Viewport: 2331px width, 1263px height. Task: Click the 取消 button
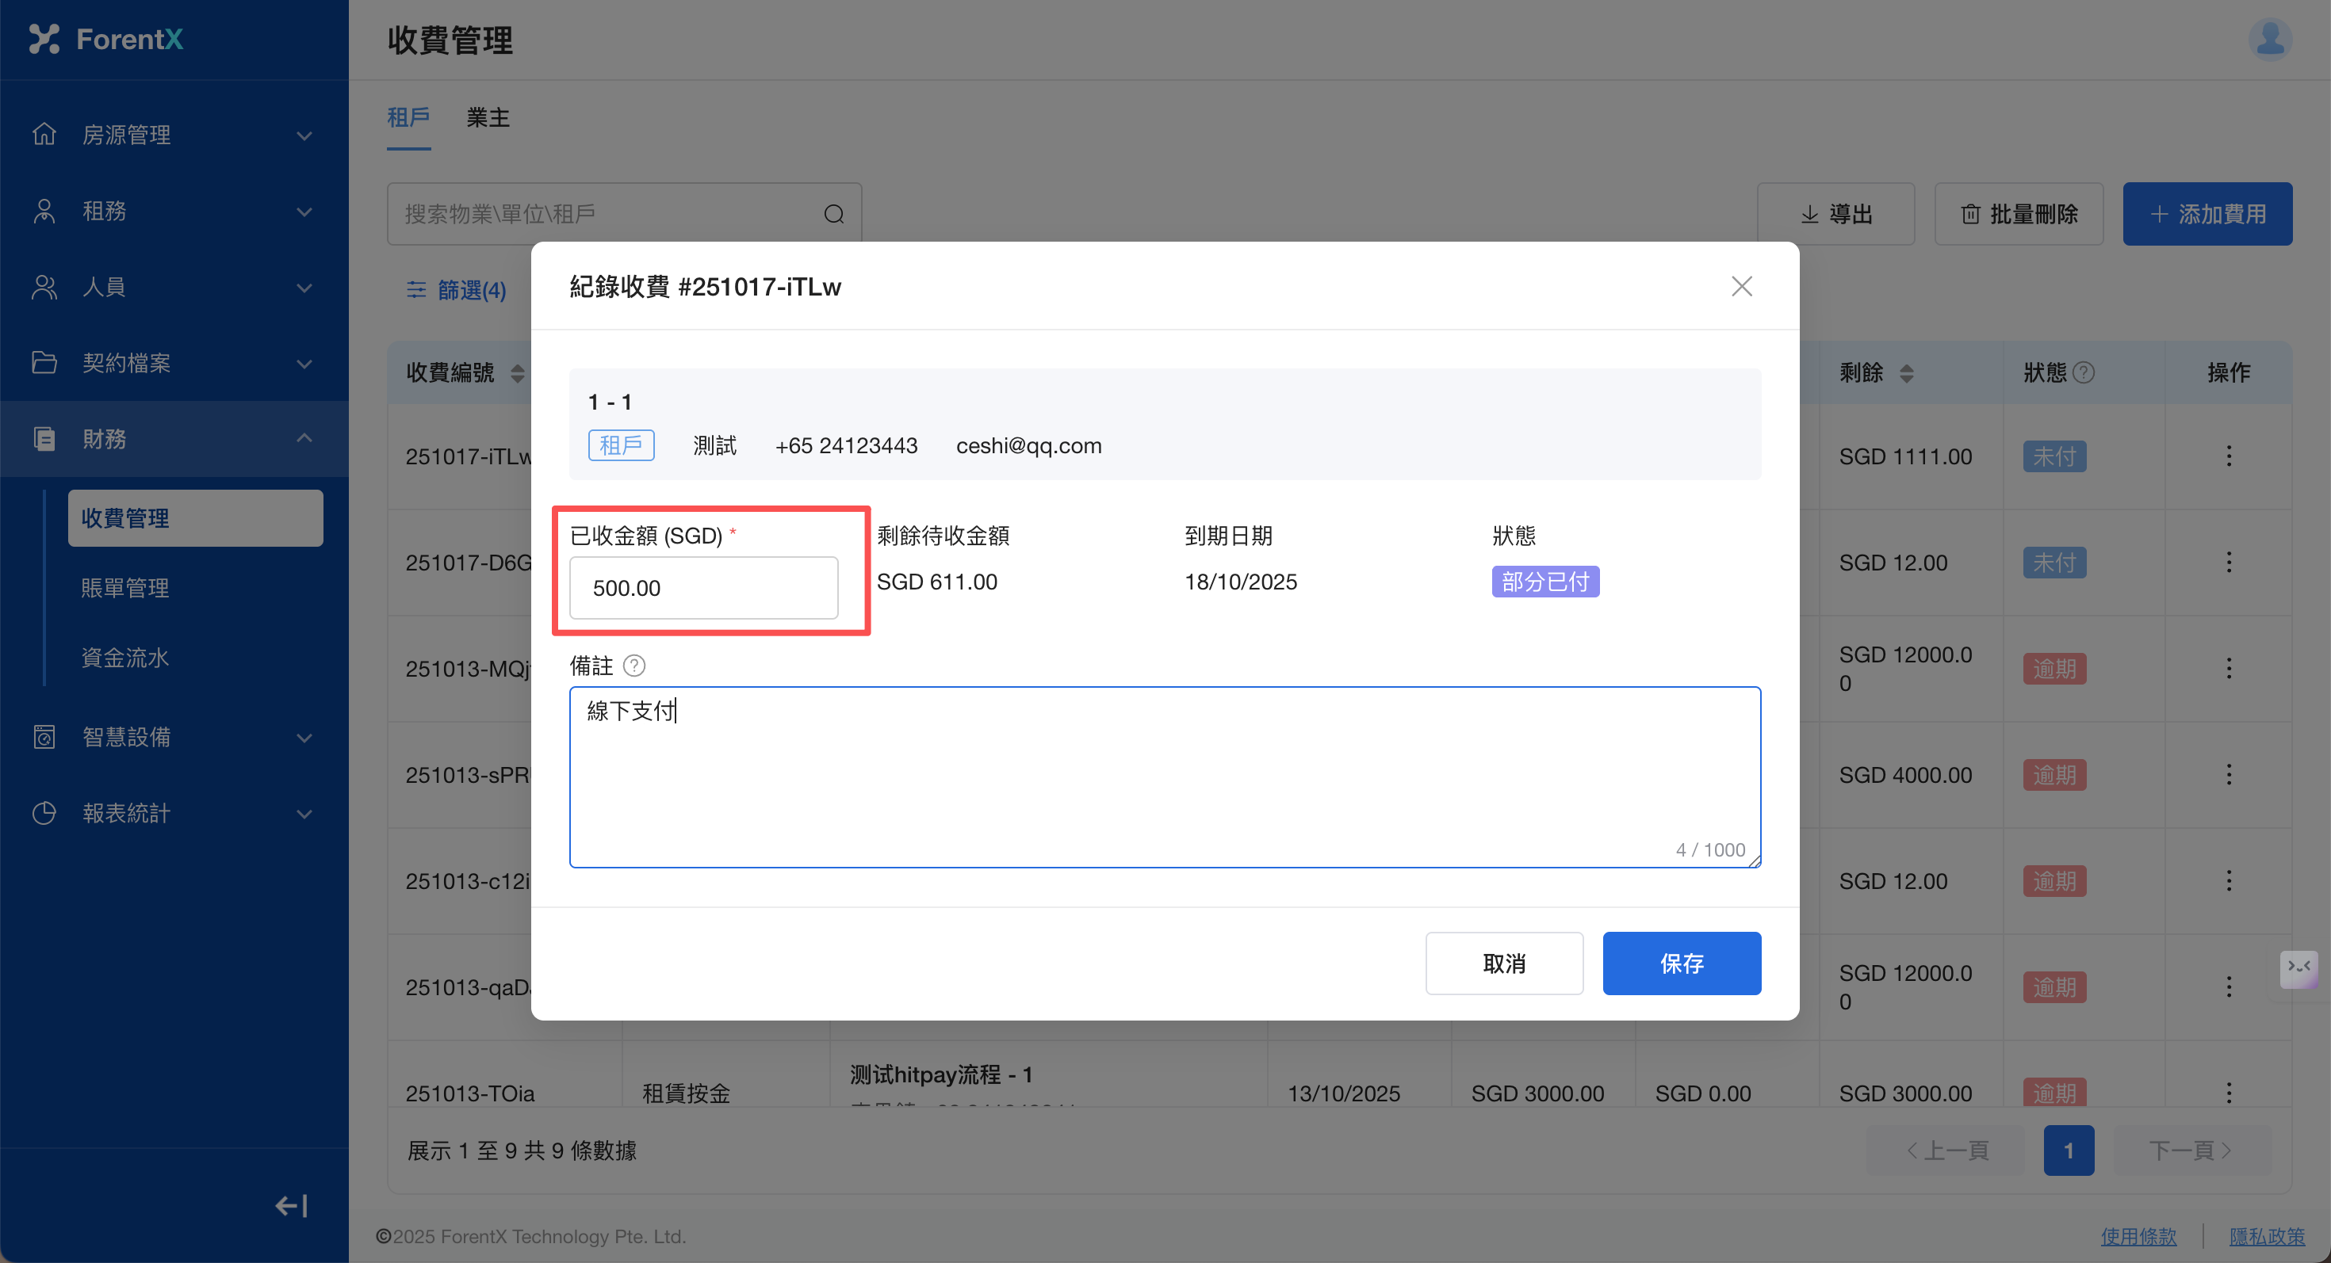(1503, 963)
